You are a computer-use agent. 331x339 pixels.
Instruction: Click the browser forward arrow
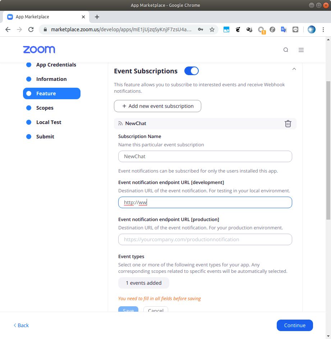pyautogui.click(x=19, y=29)
